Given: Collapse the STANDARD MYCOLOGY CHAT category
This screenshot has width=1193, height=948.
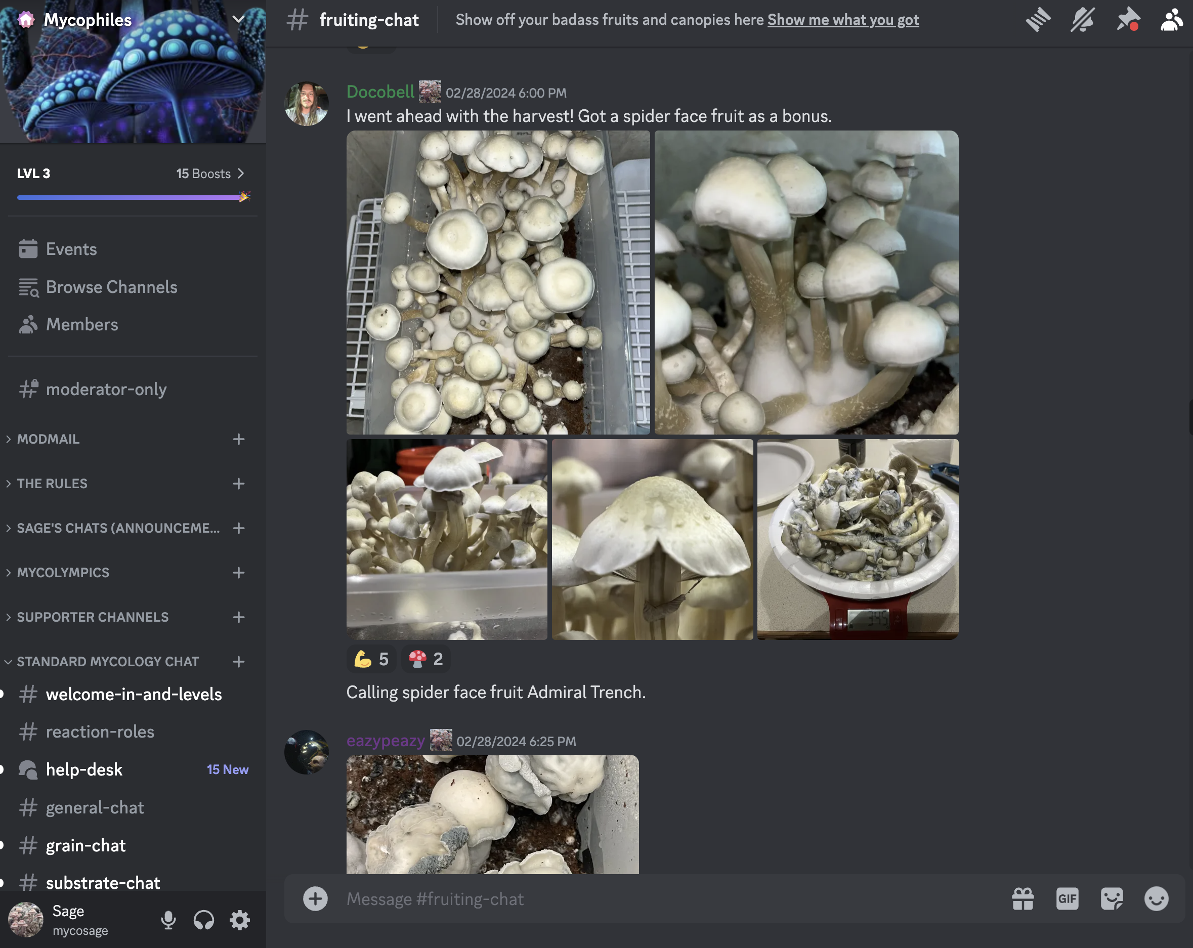Looking at the screenshot, I should click(107, 661).
